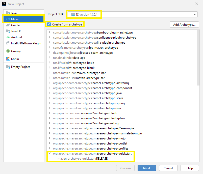Click the Kotlin logo icon
203x174 pixels.
click(8, 59)
